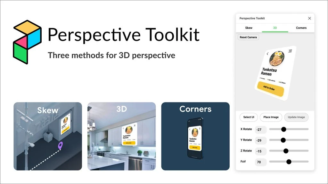Click the hamburger menu icon in ramen preview
The width and height of the screenshot is (328, 184).
pos(290,51)
